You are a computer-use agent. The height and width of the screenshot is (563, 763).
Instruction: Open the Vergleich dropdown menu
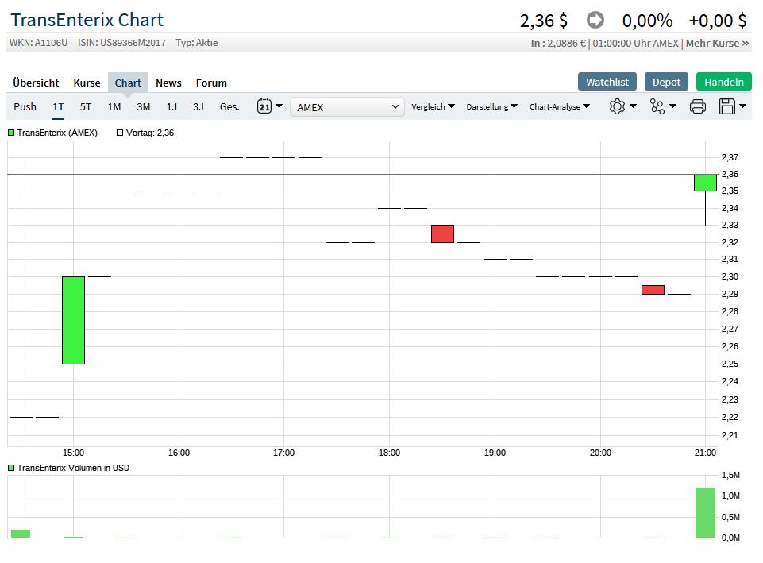click(x=433, y=106)
